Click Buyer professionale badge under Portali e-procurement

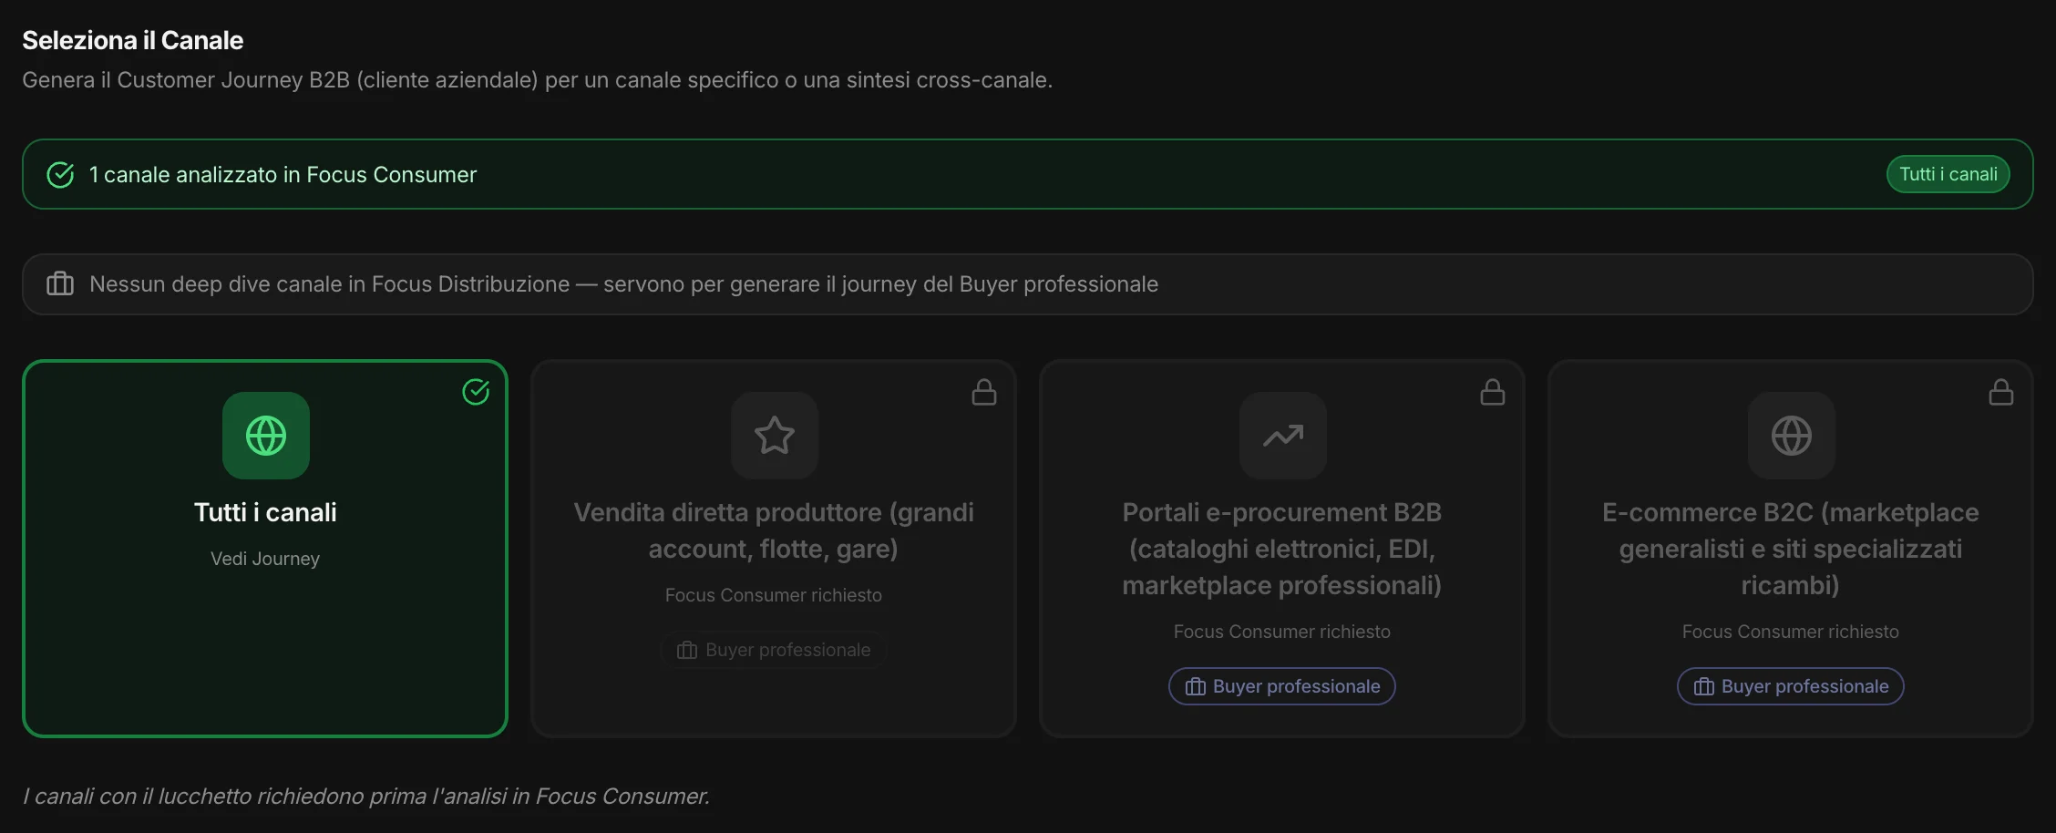point(1282,686)
